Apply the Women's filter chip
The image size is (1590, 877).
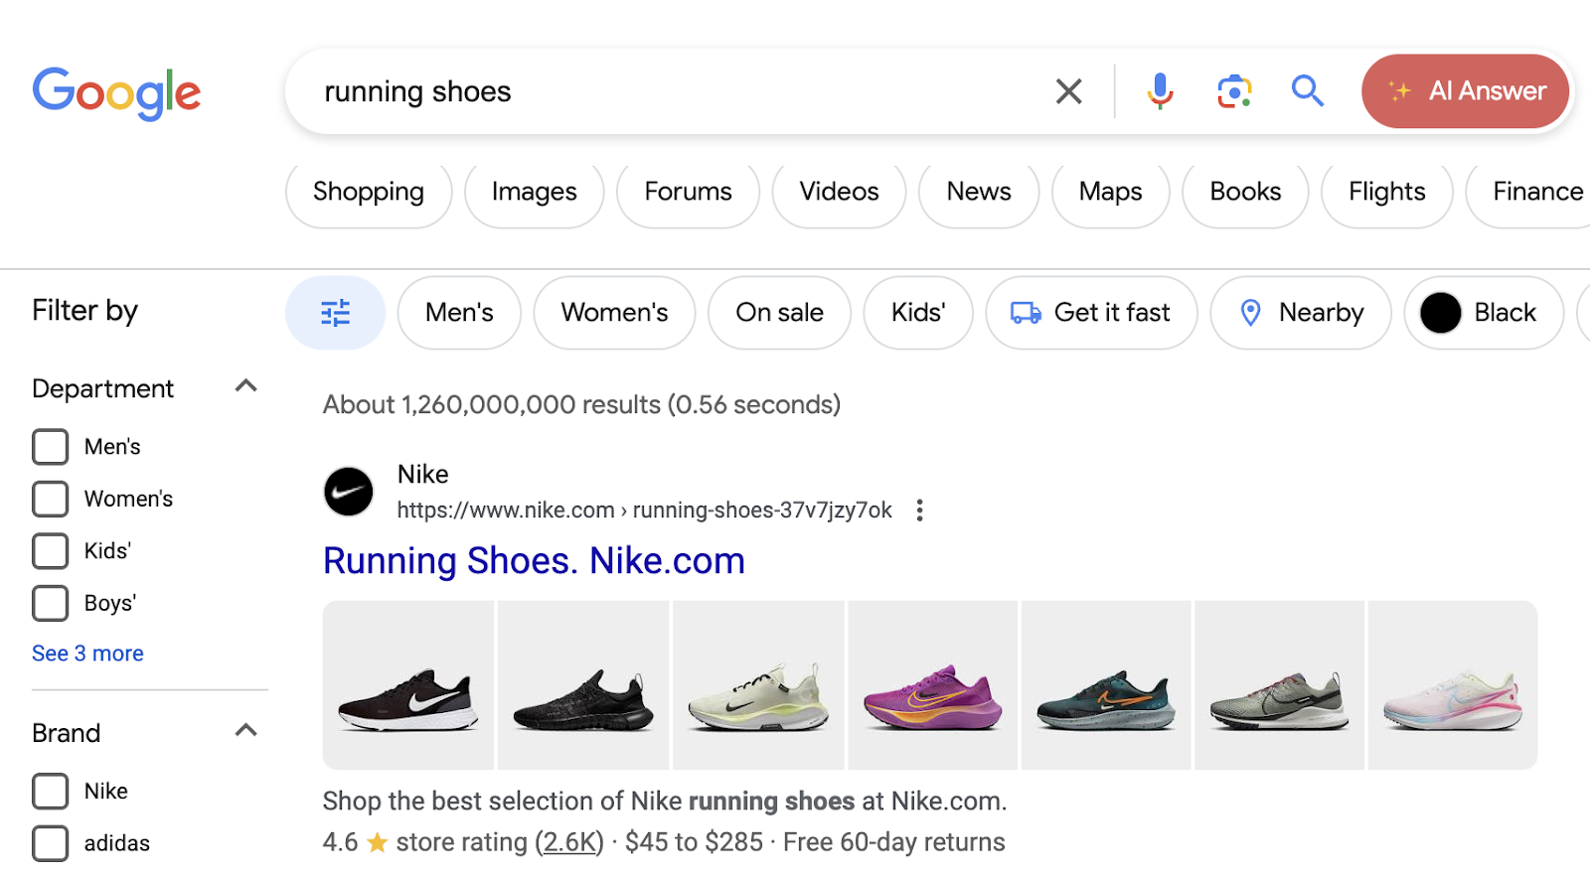[614, 313]
